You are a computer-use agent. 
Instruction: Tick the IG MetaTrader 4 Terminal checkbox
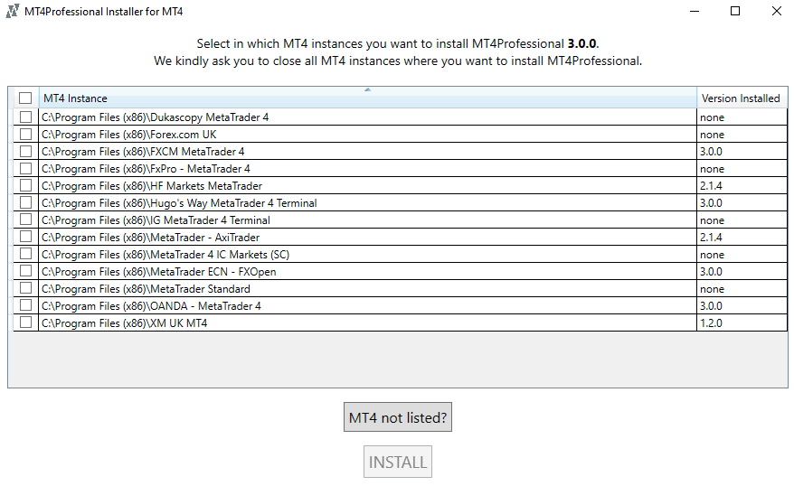tap(26, 220)
